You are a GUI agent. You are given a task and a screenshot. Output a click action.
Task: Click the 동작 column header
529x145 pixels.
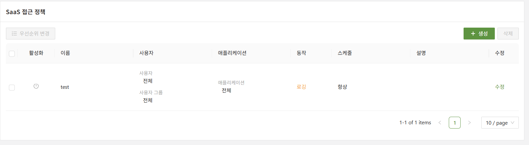(x=301, y=53)
